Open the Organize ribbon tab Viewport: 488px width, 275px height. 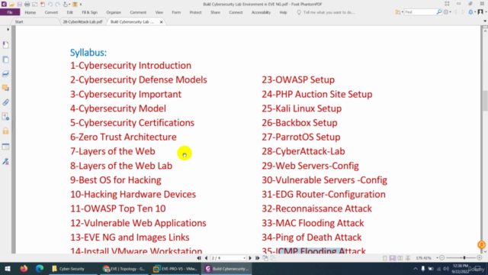click(x=114, y=12)
